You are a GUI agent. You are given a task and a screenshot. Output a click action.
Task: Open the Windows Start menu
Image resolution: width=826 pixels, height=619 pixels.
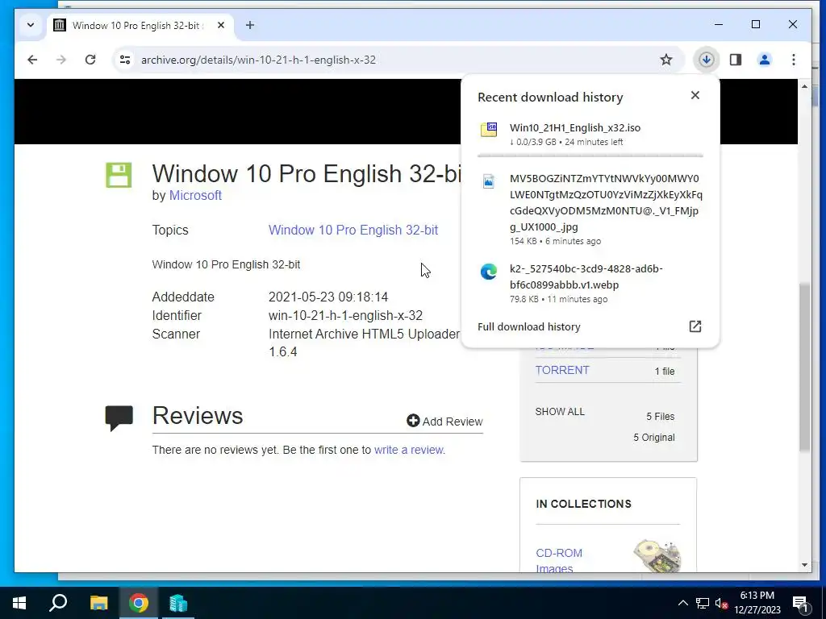coord(19,603)
